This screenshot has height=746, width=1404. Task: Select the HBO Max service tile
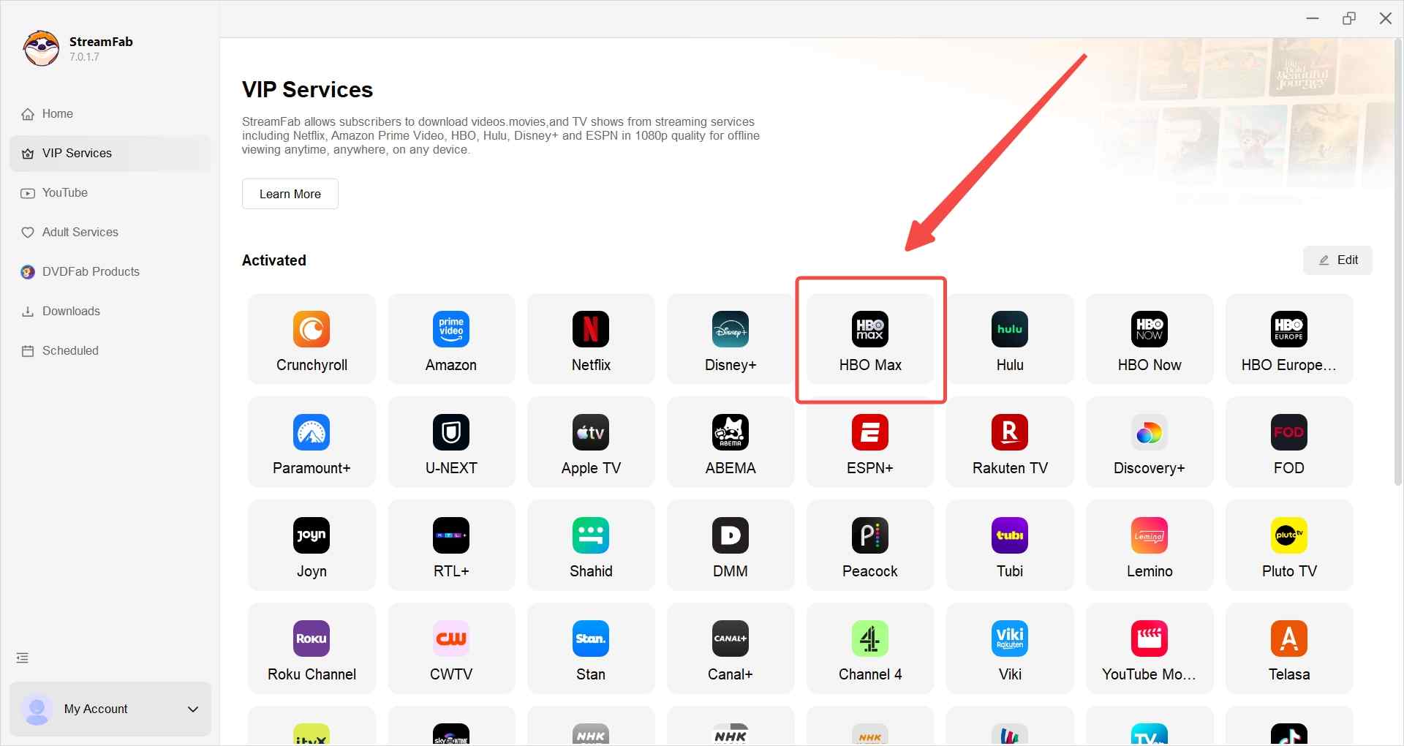[x=869, y=339]
